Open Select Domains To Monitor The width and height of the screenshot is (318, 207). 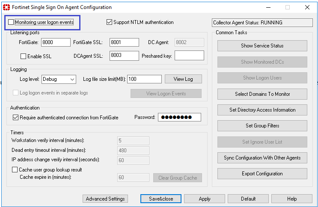click(262, 94)
